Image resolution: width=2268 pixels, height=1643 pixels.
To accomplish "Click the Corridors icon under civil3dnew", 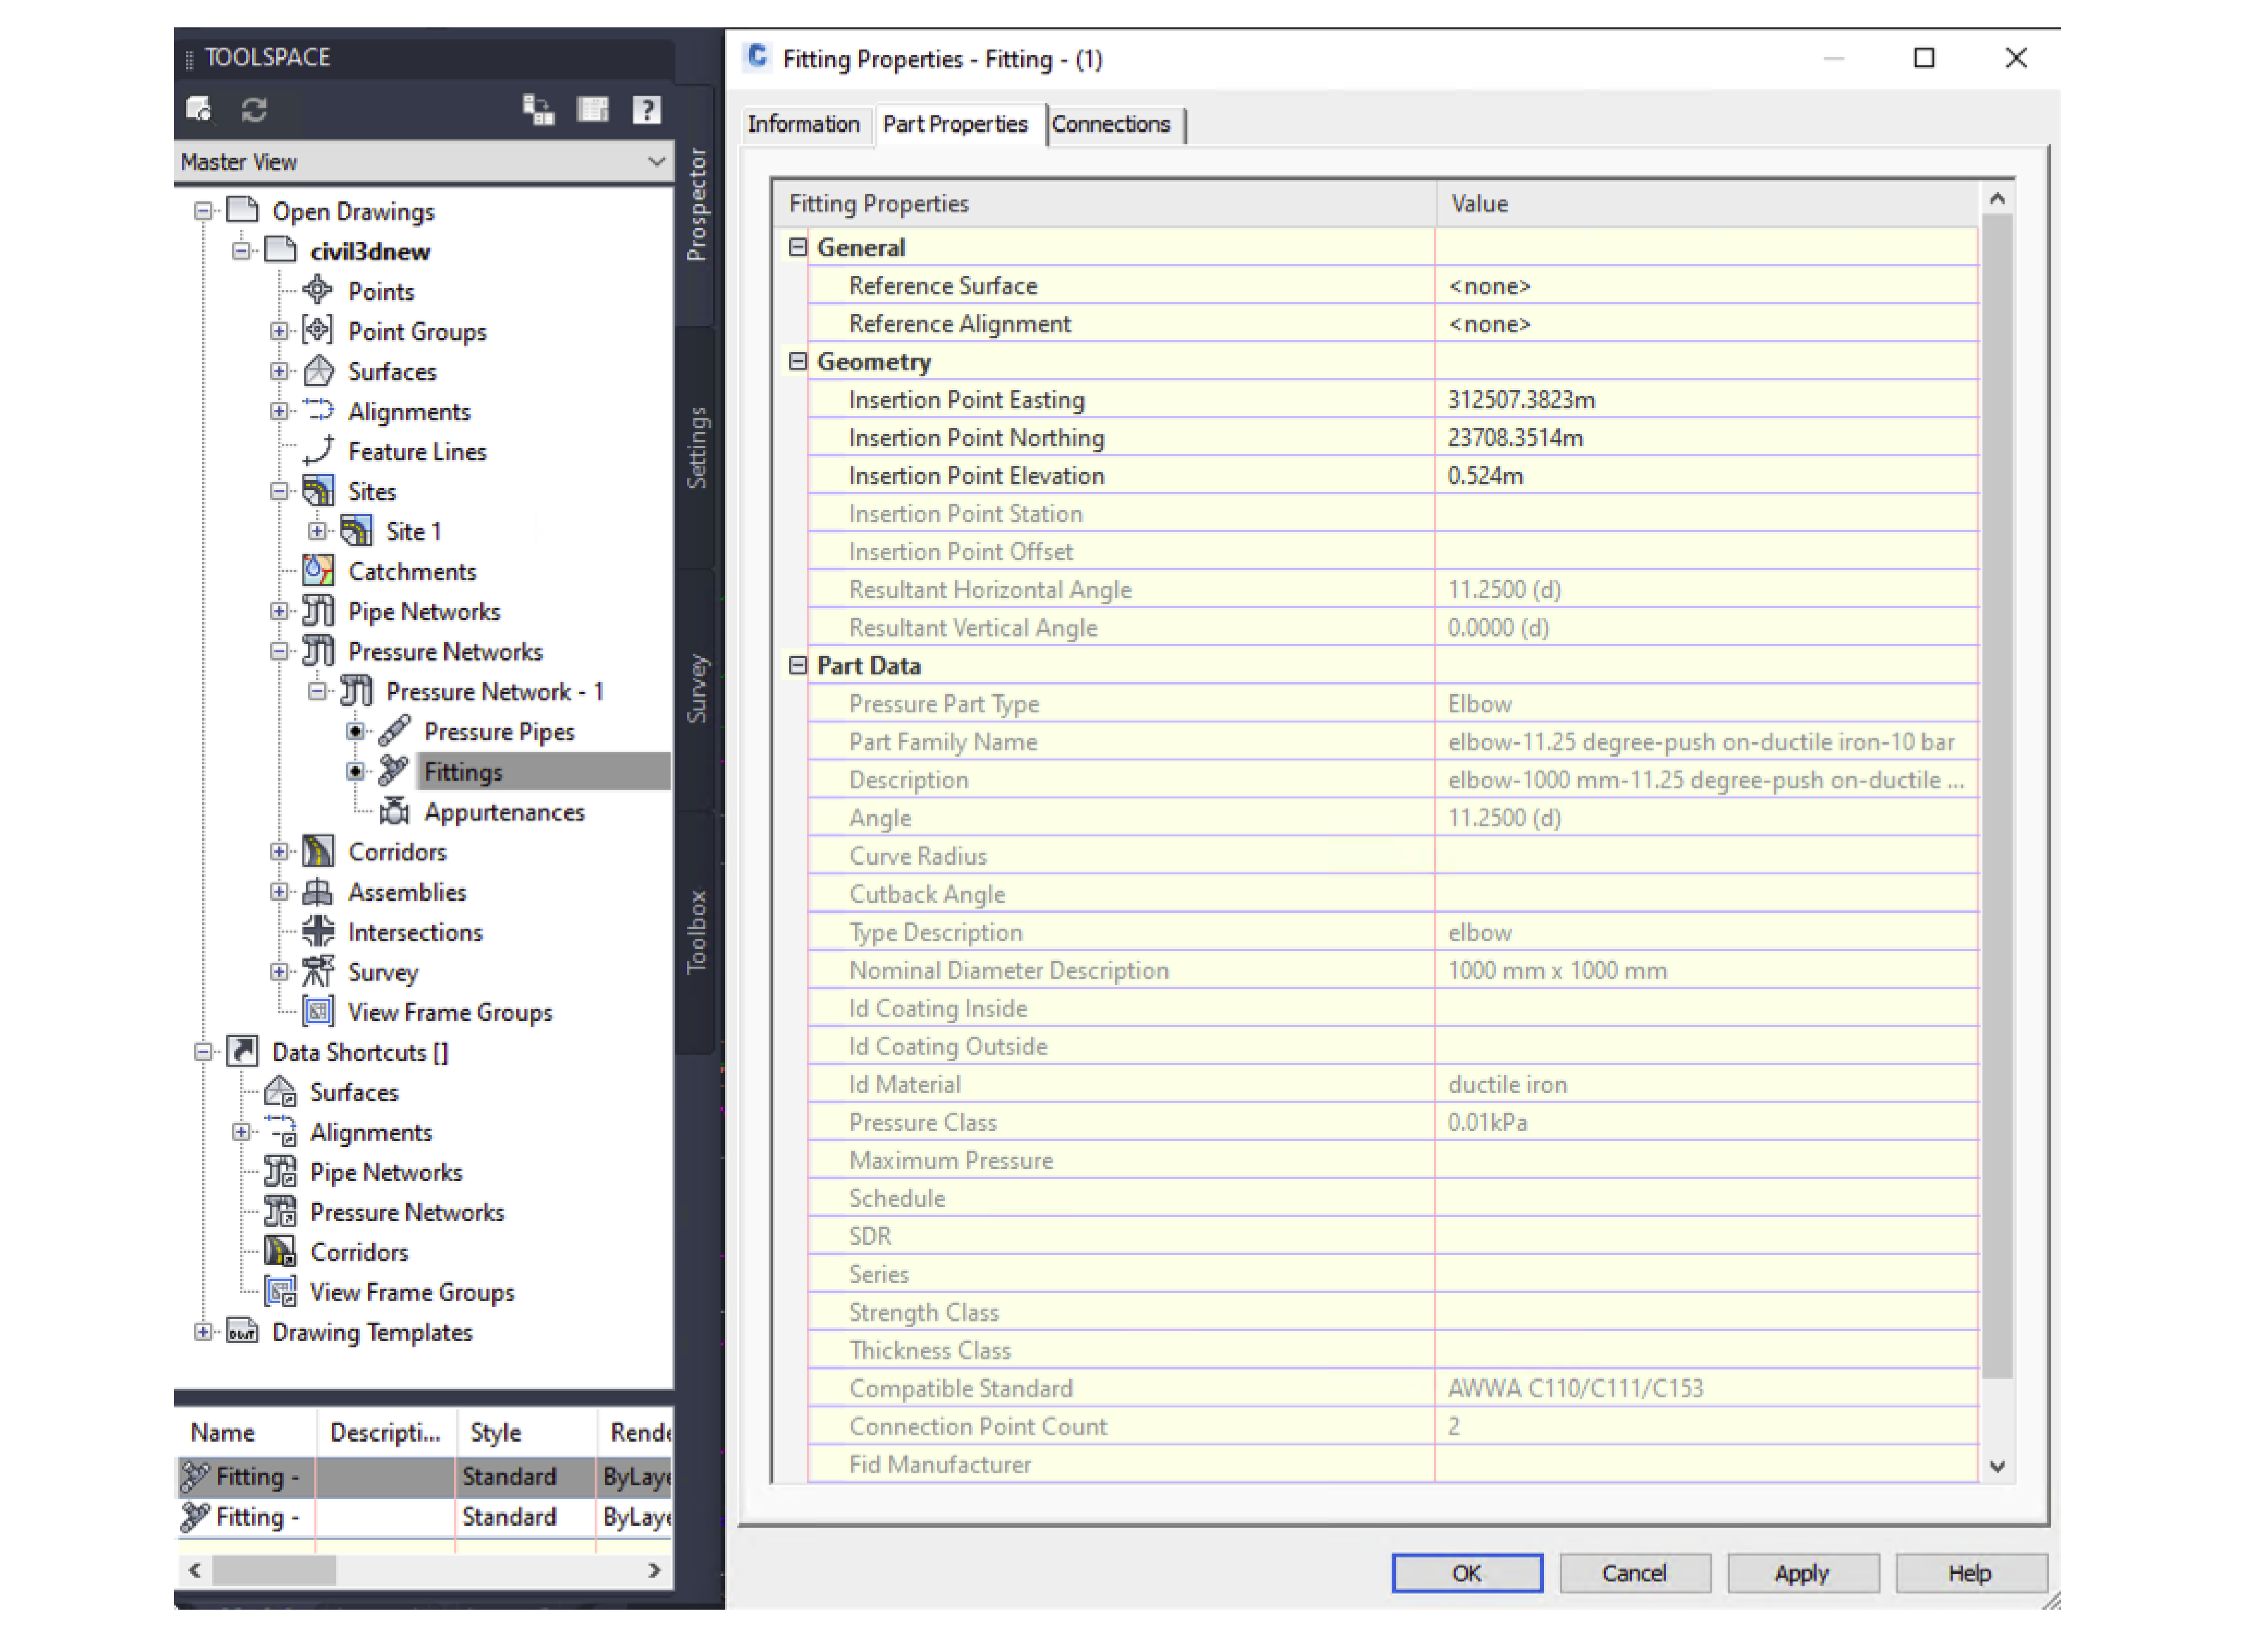I will (318, 851).
